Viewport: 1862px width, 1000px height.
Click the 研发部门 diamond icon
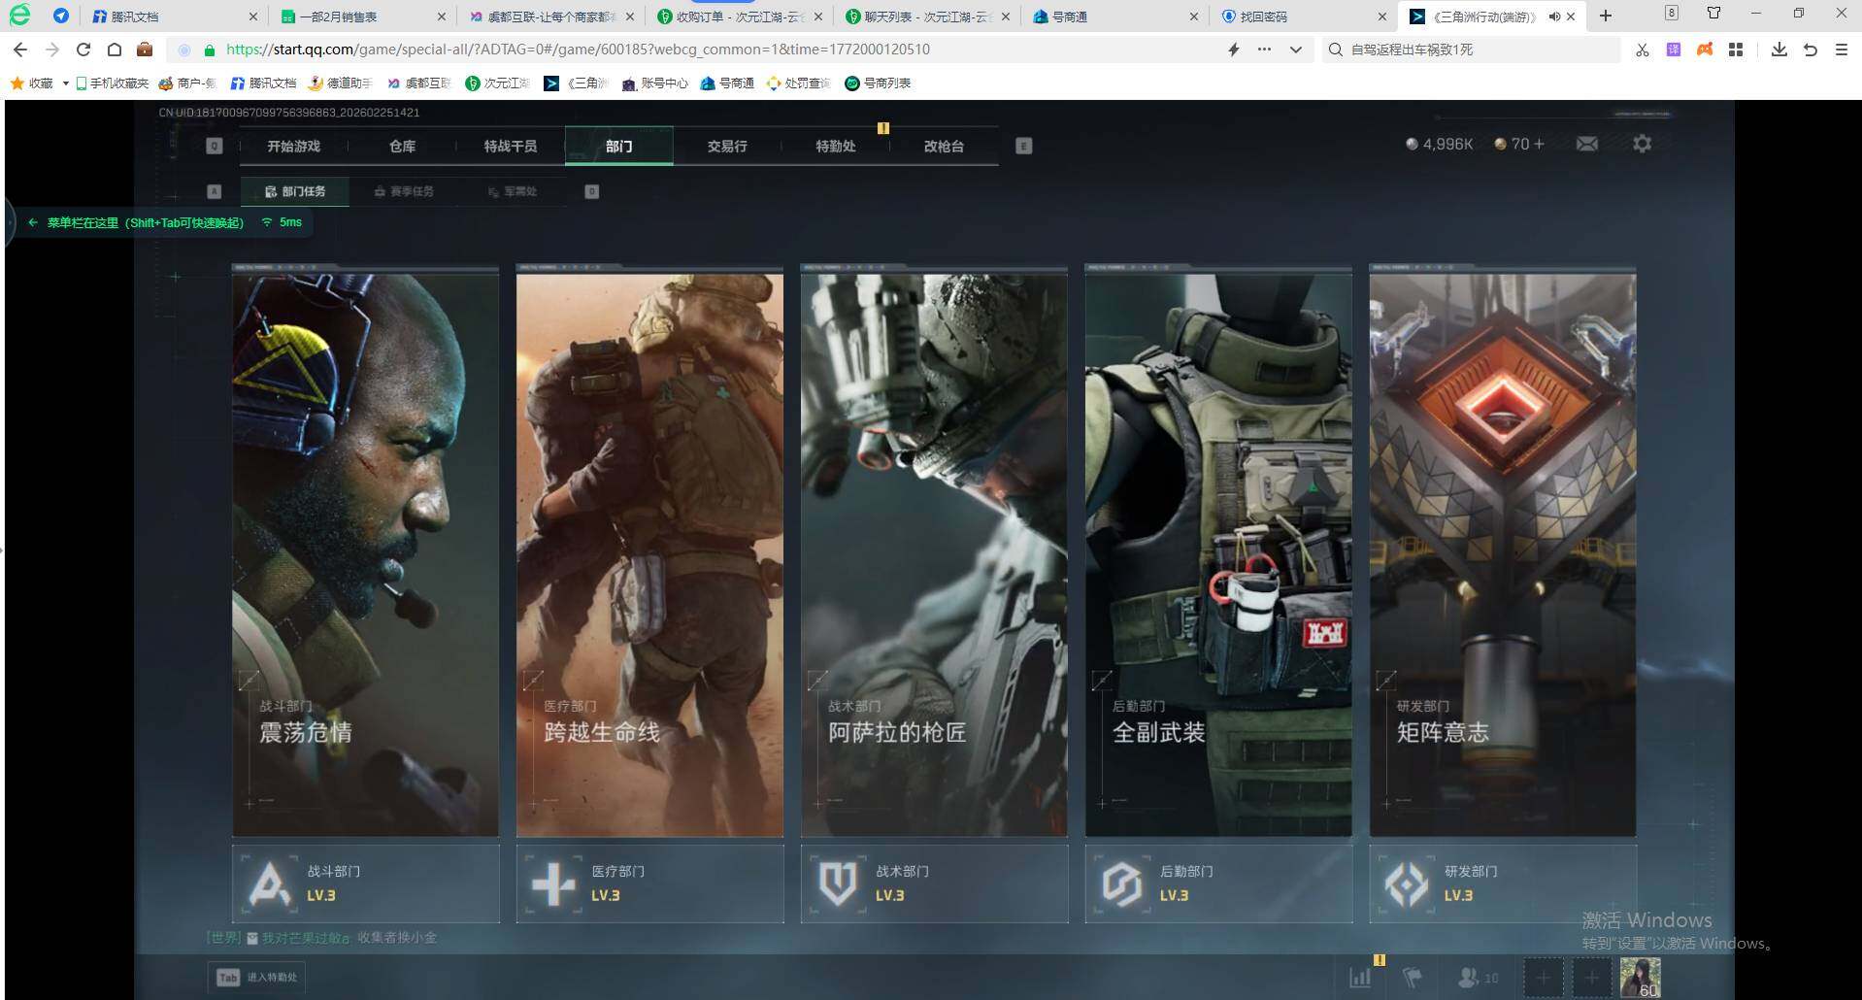click(1407, 884)
